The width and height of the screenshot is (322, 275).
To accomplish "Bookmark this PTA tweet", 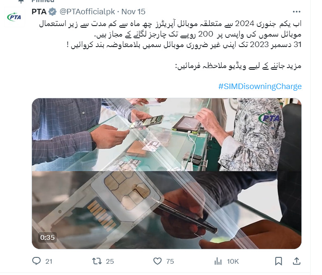I will point(278,261).
